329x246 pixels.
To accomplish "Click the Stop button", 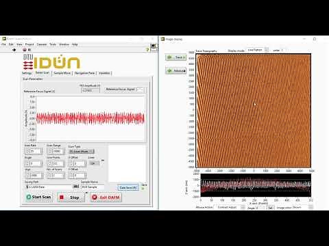I will (x=71, y=197).
